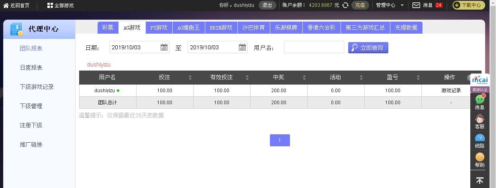Open 下级管理 in the sidebar
The width and height of the screenshot is (496, 188).
(31, 106)
